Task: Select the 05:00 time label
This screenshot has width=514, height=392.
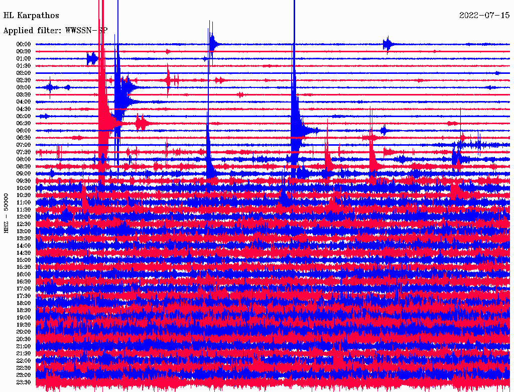Action: pos(24,116)
